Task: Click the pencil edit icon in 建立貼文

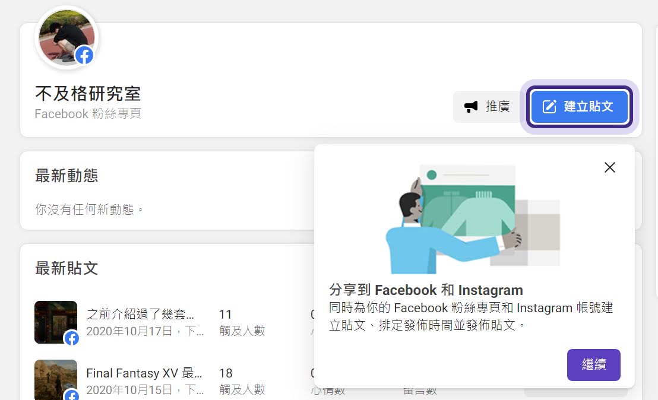Action: click(549, 106)
